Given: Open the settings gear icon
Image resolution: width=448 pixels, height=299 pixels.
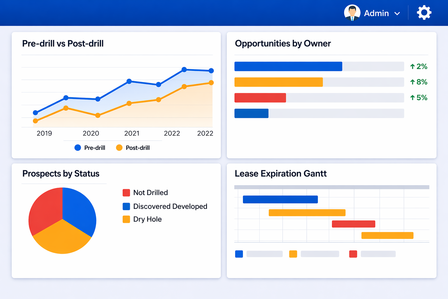Looking at the screenshot, I should pyautogui.click(x=424, y=13).
